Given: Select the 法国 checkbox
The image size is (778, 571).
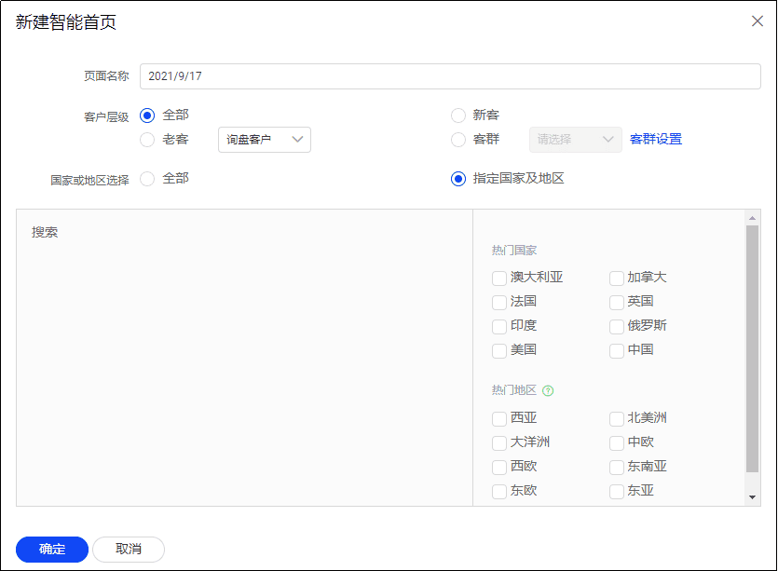Looking at the screenshot, I should (499, 302).
